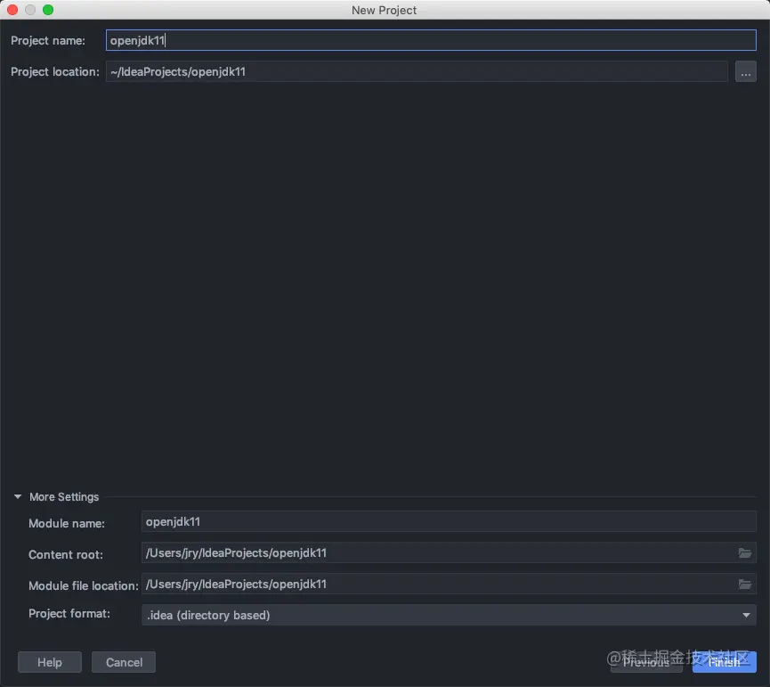Click the Module name field
The width and height of the screenshot is (770, 687).
tap(449, 521)
